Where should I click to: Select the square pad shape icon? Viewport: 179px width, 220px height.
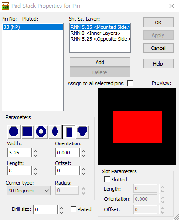click(x=27, y=132)
